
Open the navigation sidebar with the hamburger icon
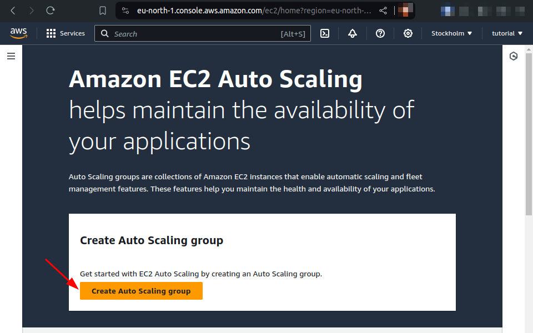(x=11, y=56)
